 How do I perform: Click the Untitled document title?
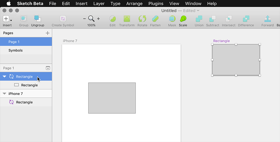click(169, 10)
